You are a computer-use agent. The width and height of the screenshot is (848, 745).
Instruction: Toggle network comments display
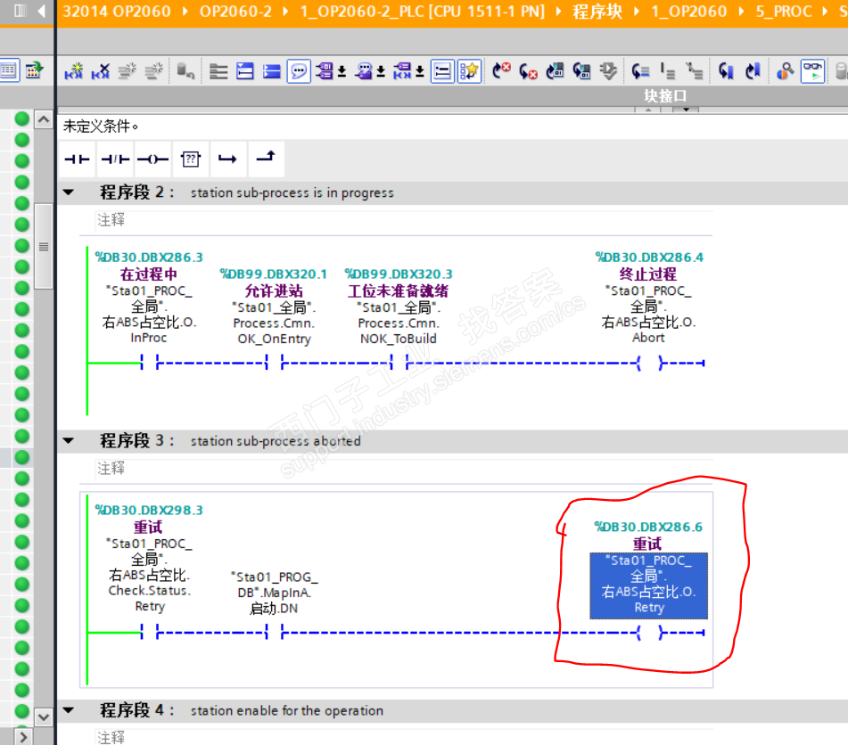(442, 71)
